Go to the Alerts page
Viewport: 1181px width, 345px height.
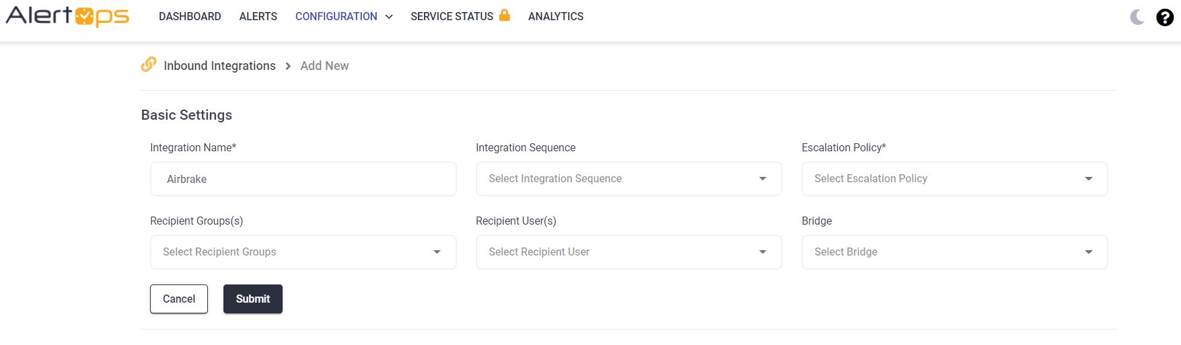tap(258, 16)
